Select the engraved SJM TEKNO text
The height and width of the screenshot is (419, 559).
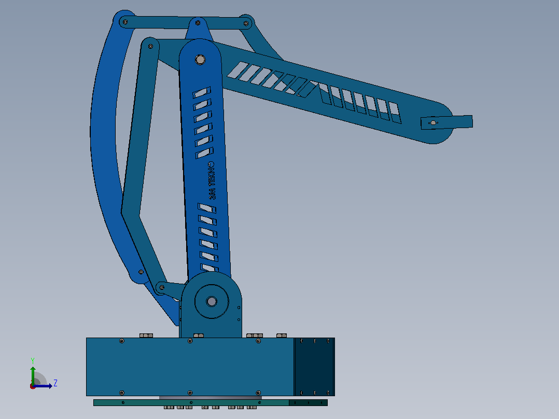tap(212, 180)
